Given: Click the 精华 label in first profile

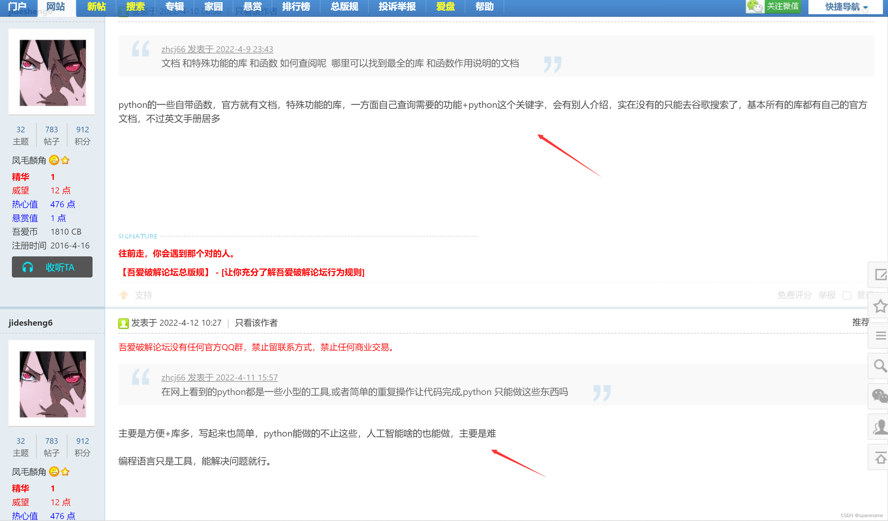Looking at the screenshot, I should (20, 177).
